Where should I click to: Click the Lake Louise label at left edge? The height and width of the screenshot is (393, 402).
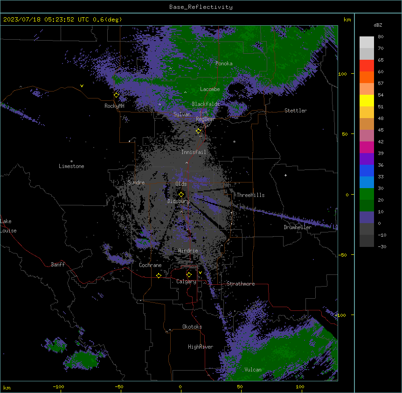point(8,226)
